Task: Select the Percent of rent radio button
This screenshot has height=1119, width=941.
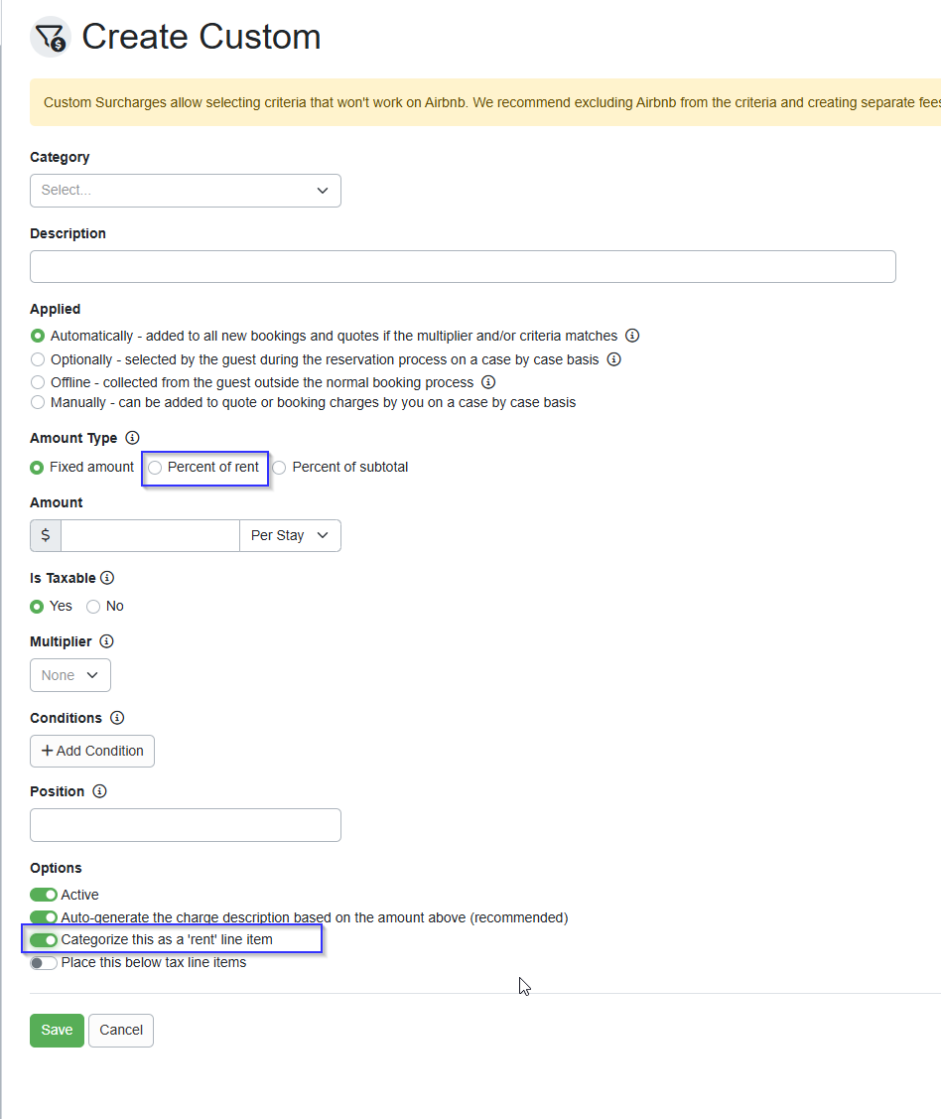Action: (155, 468)
